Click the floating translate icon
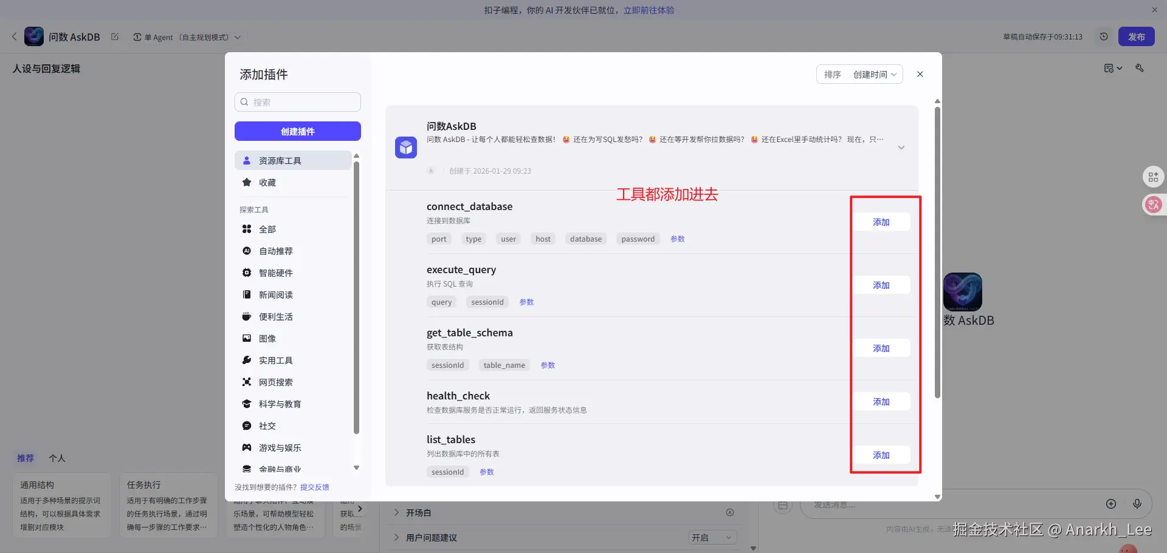 click(x=1153, y=205)
